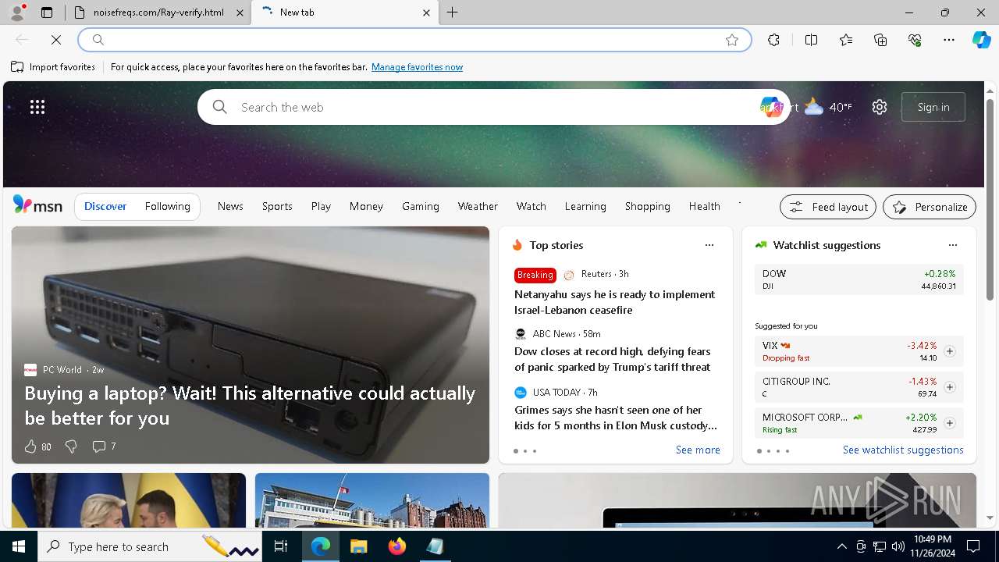Select the Discover feed tab
999x562 pixels.
point(105,206)
